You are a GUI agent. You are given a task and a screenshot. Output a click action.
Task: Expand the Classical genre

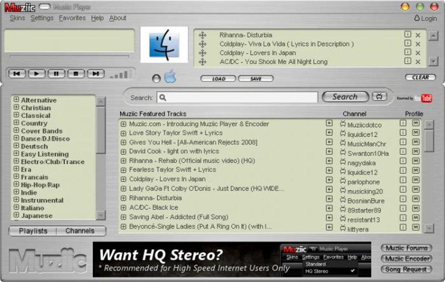(17, 115)
